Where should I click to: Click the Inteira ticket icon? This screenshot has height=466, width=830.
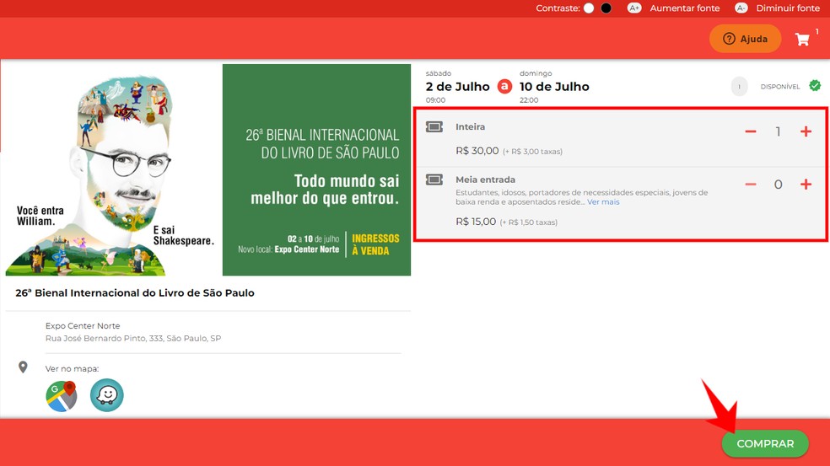[x=434, y=127]
